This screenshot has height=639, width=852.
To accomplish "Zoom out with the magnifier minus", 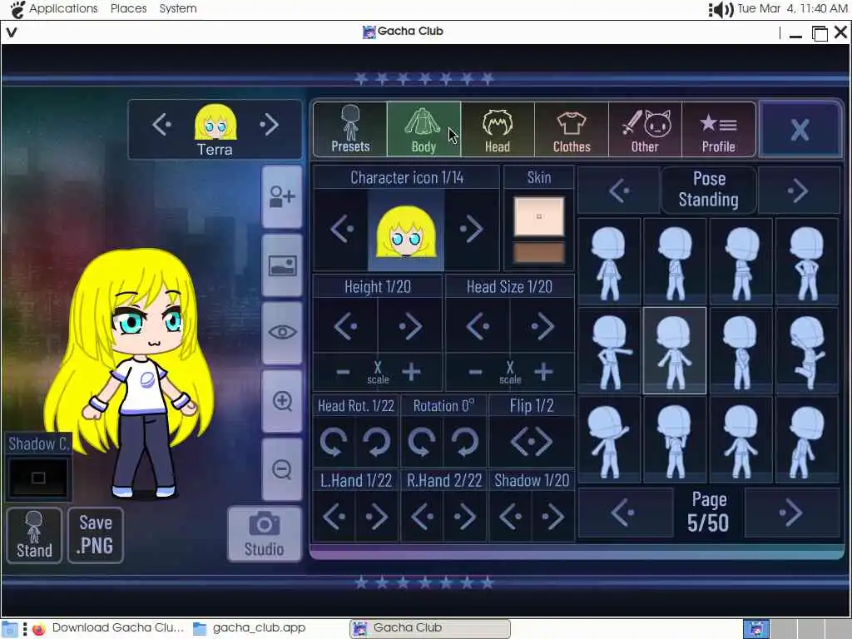I will (x=282, y=469).
